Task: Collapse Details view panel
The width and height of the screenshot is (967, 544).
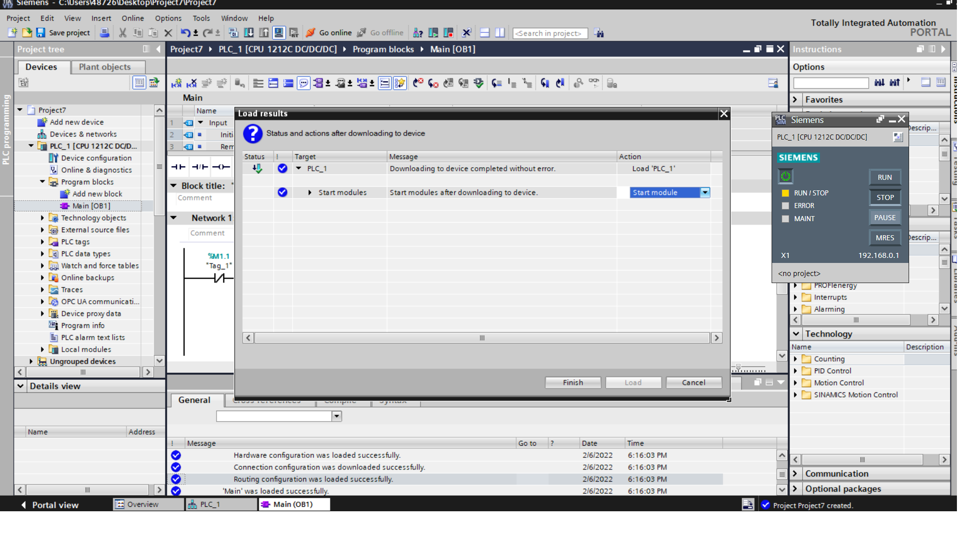Action: [x=21, y=386]
